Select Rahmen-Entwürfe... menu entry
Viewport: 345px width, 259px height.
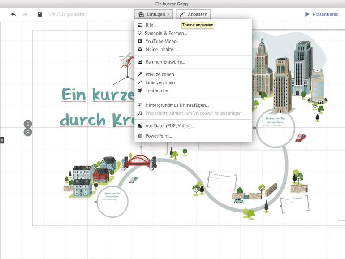pyautogui.click(x=193, y=62)
